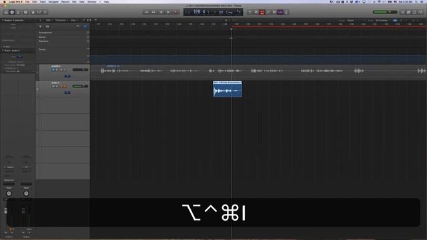This screenshot has height=240, width=427.
Task: Open List Editors from control bar
Action: pos(402,12)
